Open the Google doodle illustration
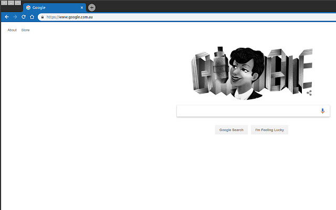The height and width of the screenshot is (210, 336). point(251,73)
